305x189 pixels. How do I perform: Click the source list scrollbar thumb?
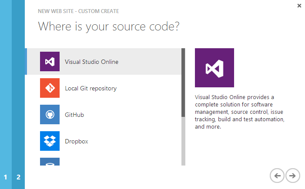[183, 83]
